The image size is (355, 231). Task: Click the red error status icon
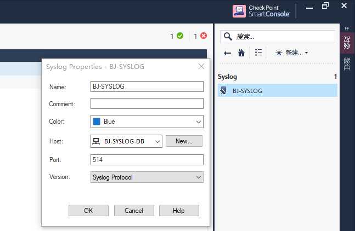pyautogui.click(x=204, y=36)
